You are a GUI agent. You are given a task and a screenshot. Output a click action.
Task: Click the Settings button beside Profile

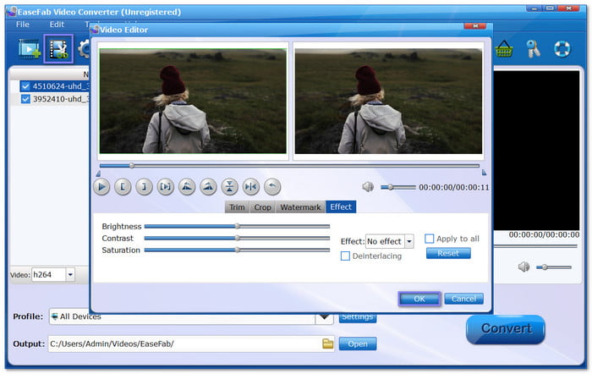pyautogui.click(x=358, y=317)
